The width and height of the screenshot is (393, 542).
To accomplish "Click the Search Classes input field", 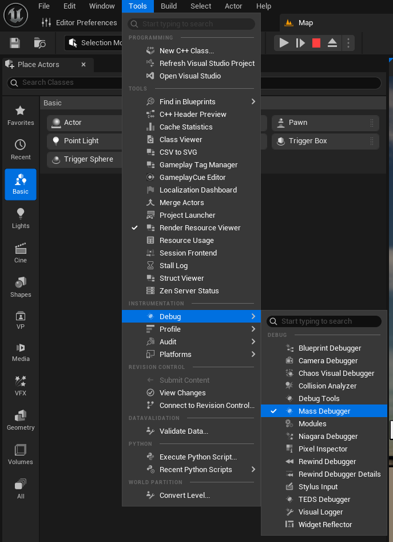I will pyautogui.click(x=194, y=83).
